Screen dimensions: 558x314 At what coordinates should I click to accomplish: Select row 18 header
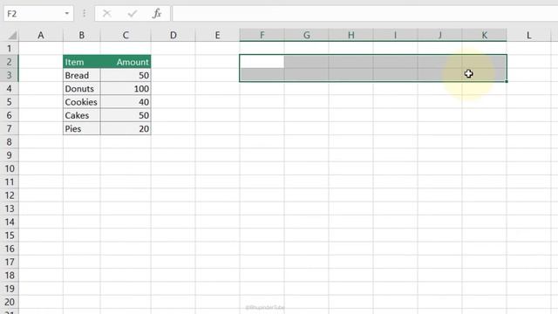click(10, 276)
